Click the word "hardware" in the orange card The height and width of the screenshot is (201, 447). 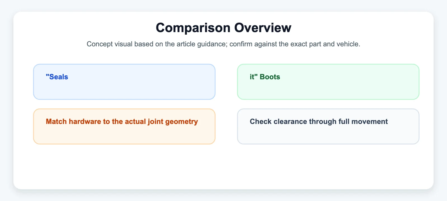point(85,121)
